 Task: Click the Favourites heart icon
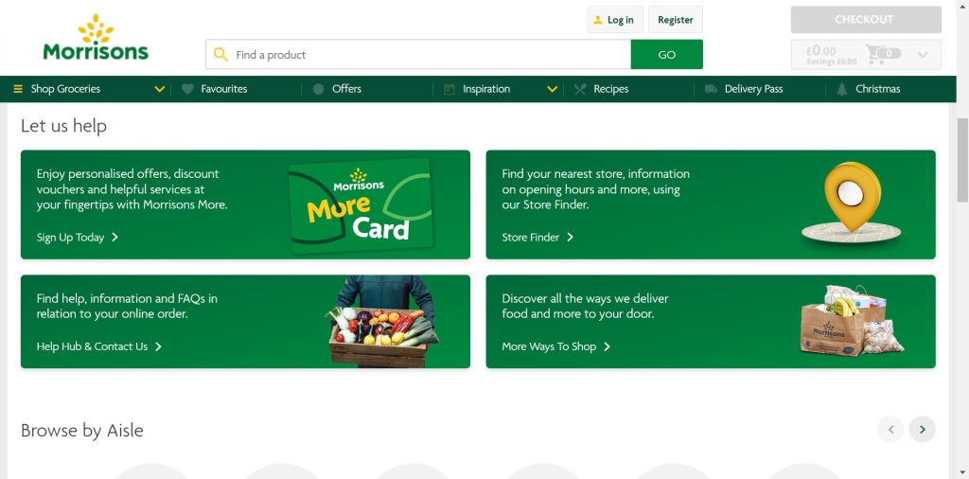tap(188, 89)
